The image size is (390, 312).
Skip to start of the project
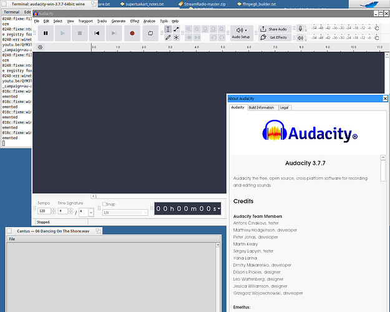pyautogui.click(x=97, y=33)
